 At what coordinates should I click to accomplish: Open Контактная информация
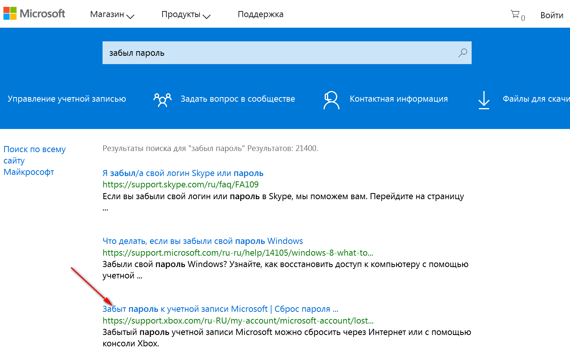399,99
